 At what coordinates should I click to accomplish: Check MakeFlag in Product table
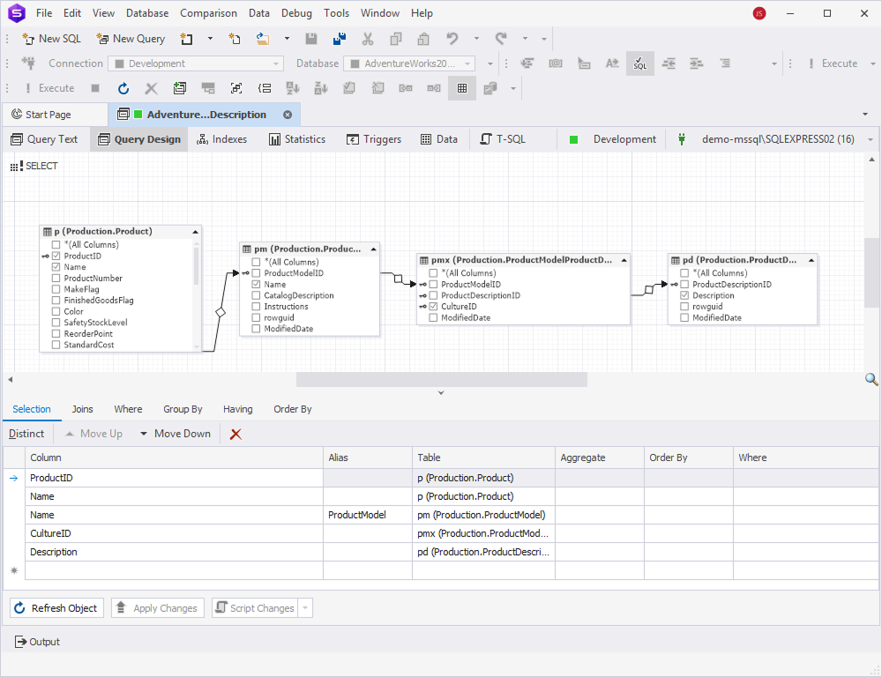point(56,289)
